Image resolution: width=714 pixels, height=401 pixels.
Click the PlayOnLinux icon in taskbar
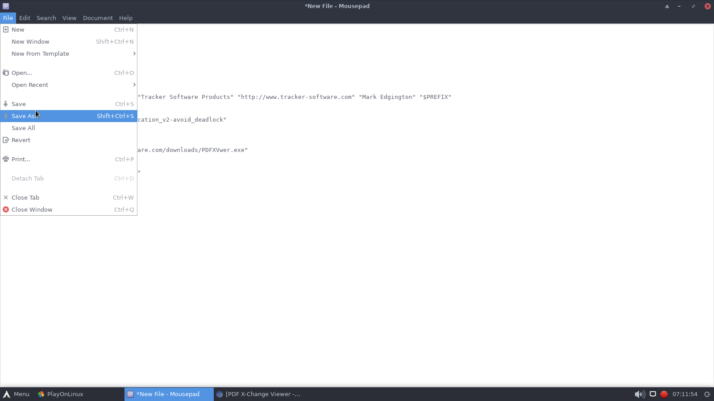tap(41, 394)
